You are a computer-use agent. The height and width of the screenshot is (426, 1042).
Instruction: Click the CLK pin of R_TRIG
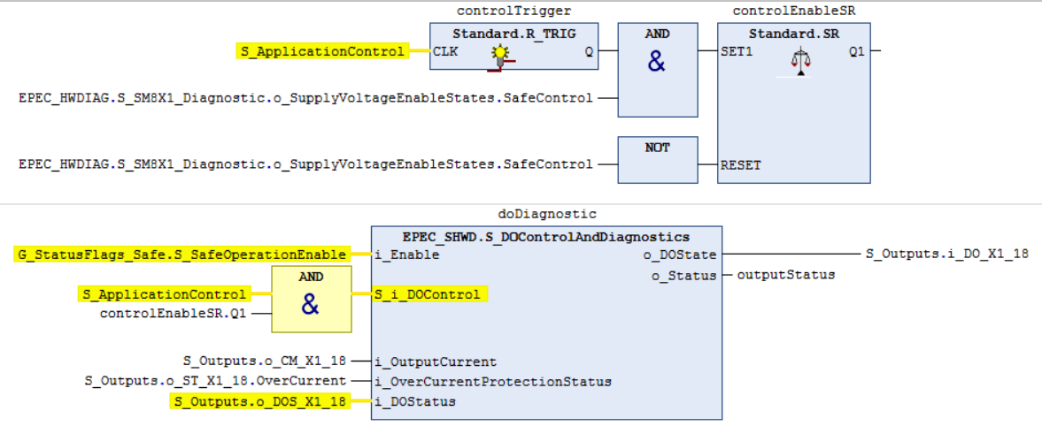444,50
